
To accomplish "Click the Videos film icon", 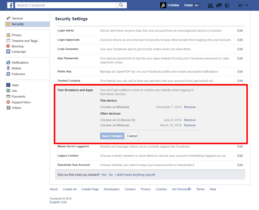I will [8, 108].
